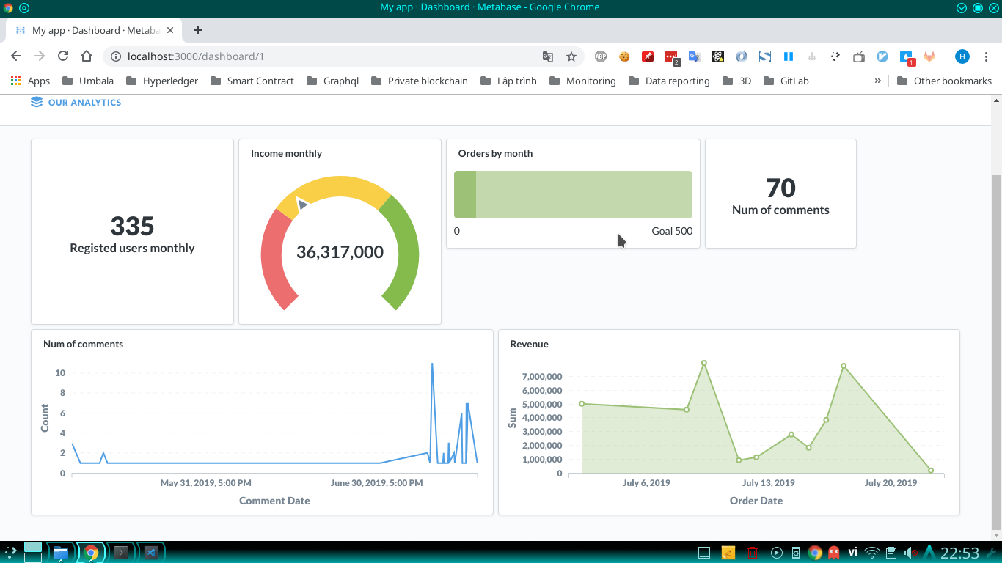Click the TV-shaped extension icon

859,56
